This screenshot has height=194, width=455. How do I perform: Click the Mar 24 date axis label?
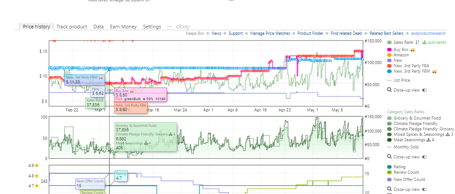pyautogui.click(x=180, y=110)
